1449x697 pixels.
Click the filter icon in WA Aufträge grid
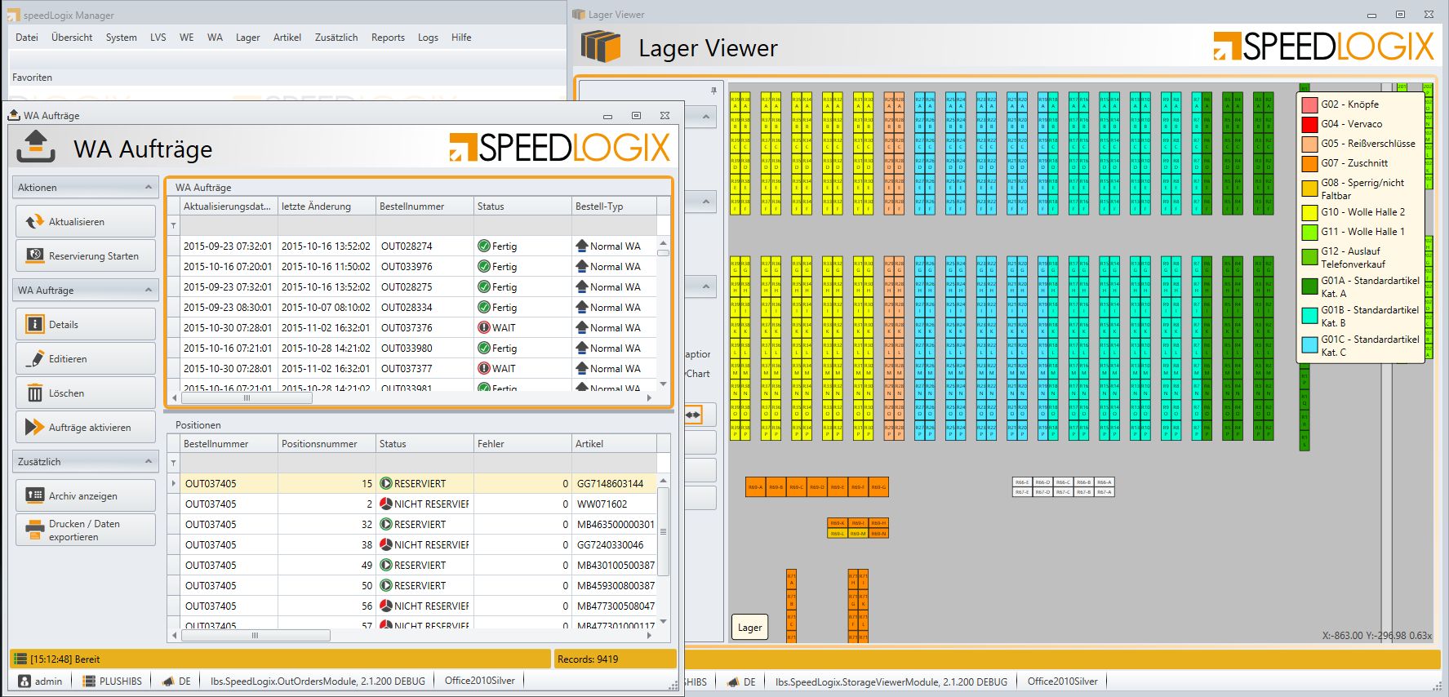point(173,225)
